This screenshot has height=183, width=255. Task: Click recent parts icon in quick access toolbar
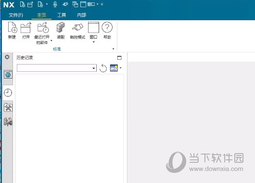(x=40, y=4)
